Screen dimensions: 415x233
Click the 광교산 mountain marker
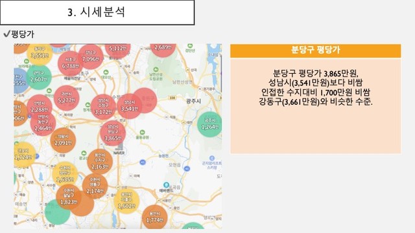tap(84, 155)
